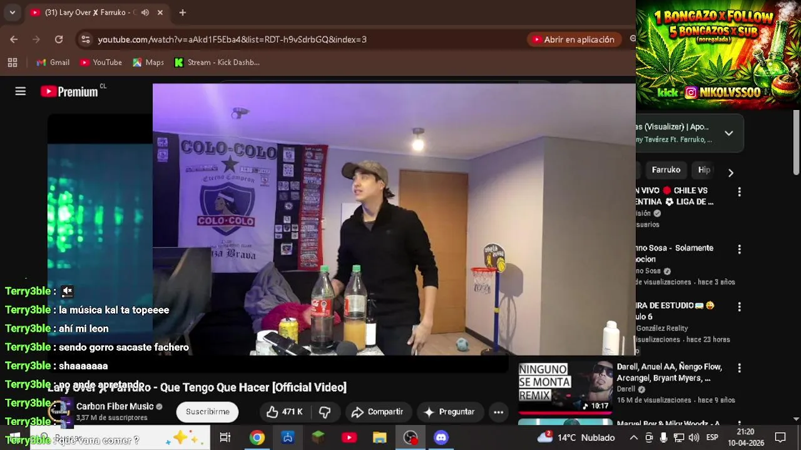The width and height of the screenshot is (801, 450).
Task: Open the Gmail bookmark
Action: tap(53, 62)
